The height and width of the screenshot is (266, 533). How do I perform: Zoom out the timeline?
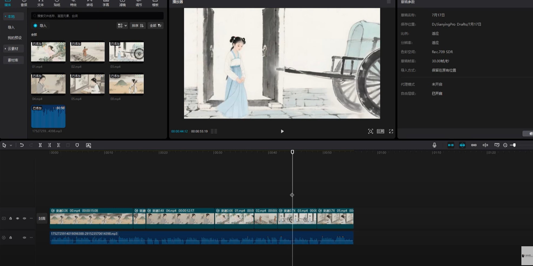(x=505, y=145)
